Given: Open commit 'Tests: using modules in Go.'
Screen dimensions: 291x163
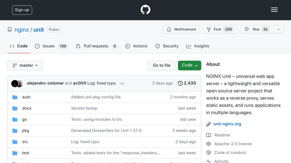Looking at the screenshot, I should (x=97, y=120).
